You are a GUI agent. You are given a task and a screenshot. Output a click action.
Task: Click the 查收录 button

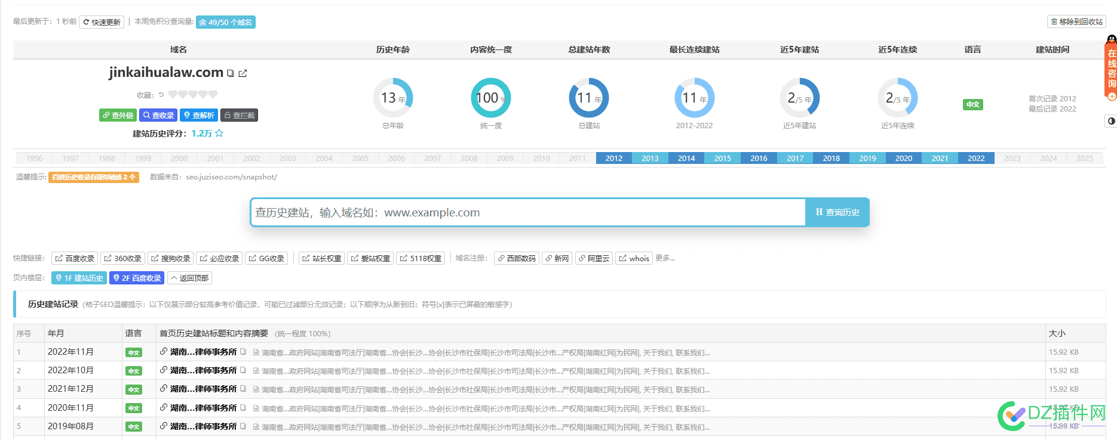click(158, 115)
